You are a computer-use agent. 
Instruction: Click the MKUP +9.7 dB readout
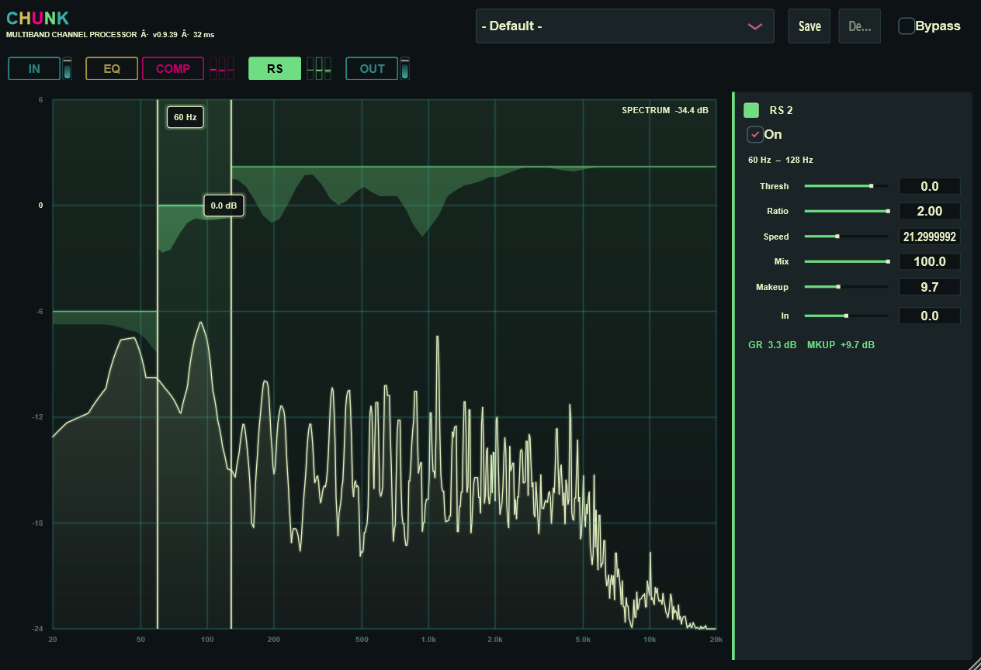pos(841,344)
